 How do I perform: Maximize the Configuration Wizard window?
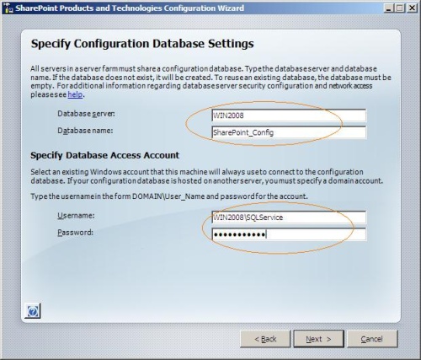coord(399,8)
